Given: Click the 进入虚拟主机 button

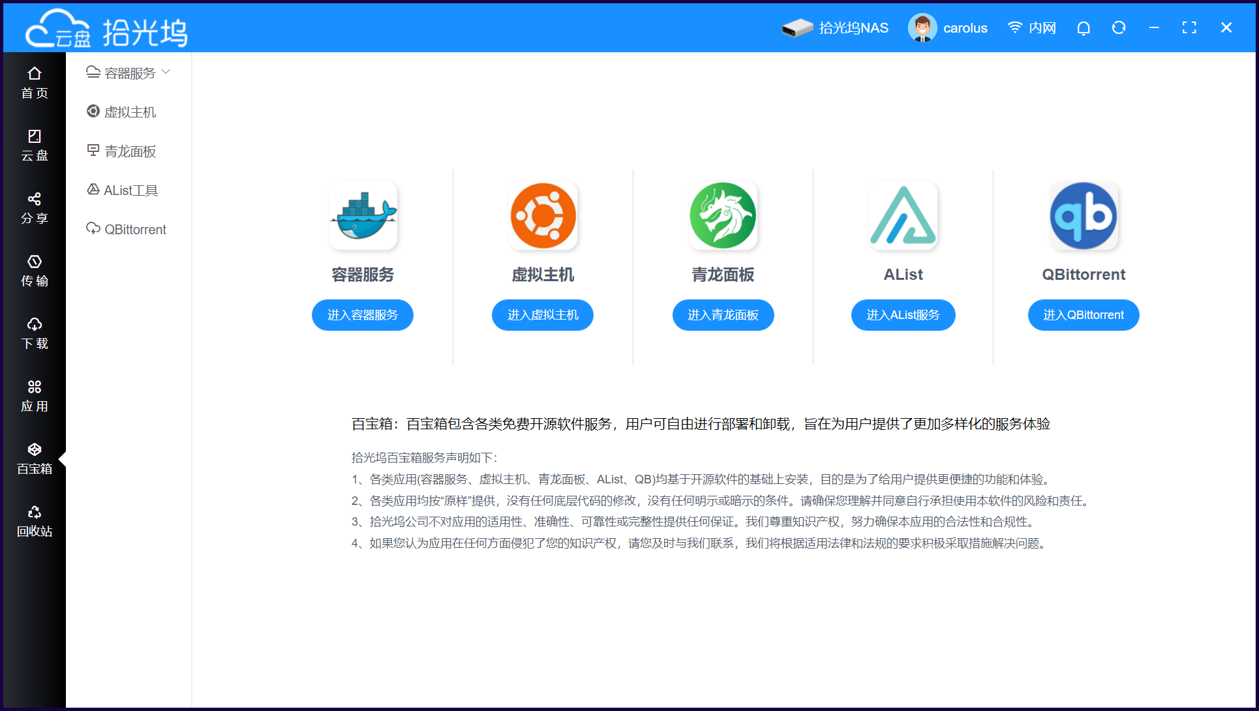Looking at the screenshot, I should [x=543, y=315].
